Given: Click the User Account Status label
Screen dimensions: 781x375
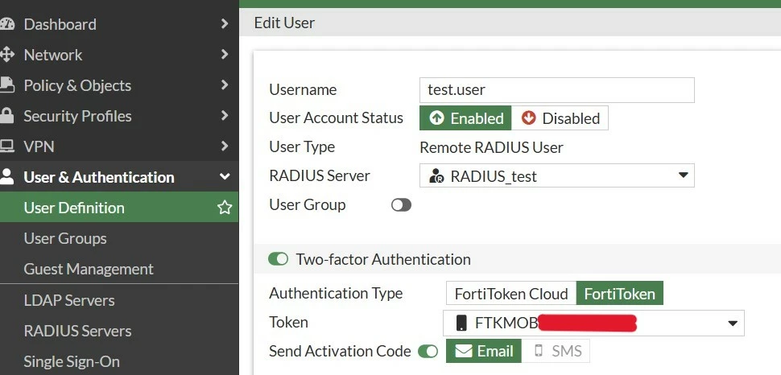Looking at the screenshot, I should 337,118.
